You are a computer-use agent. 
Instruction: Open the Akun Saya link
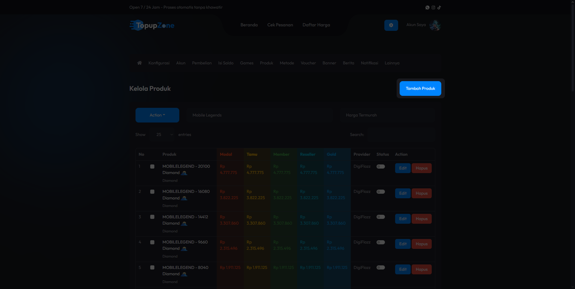(416, 25)
